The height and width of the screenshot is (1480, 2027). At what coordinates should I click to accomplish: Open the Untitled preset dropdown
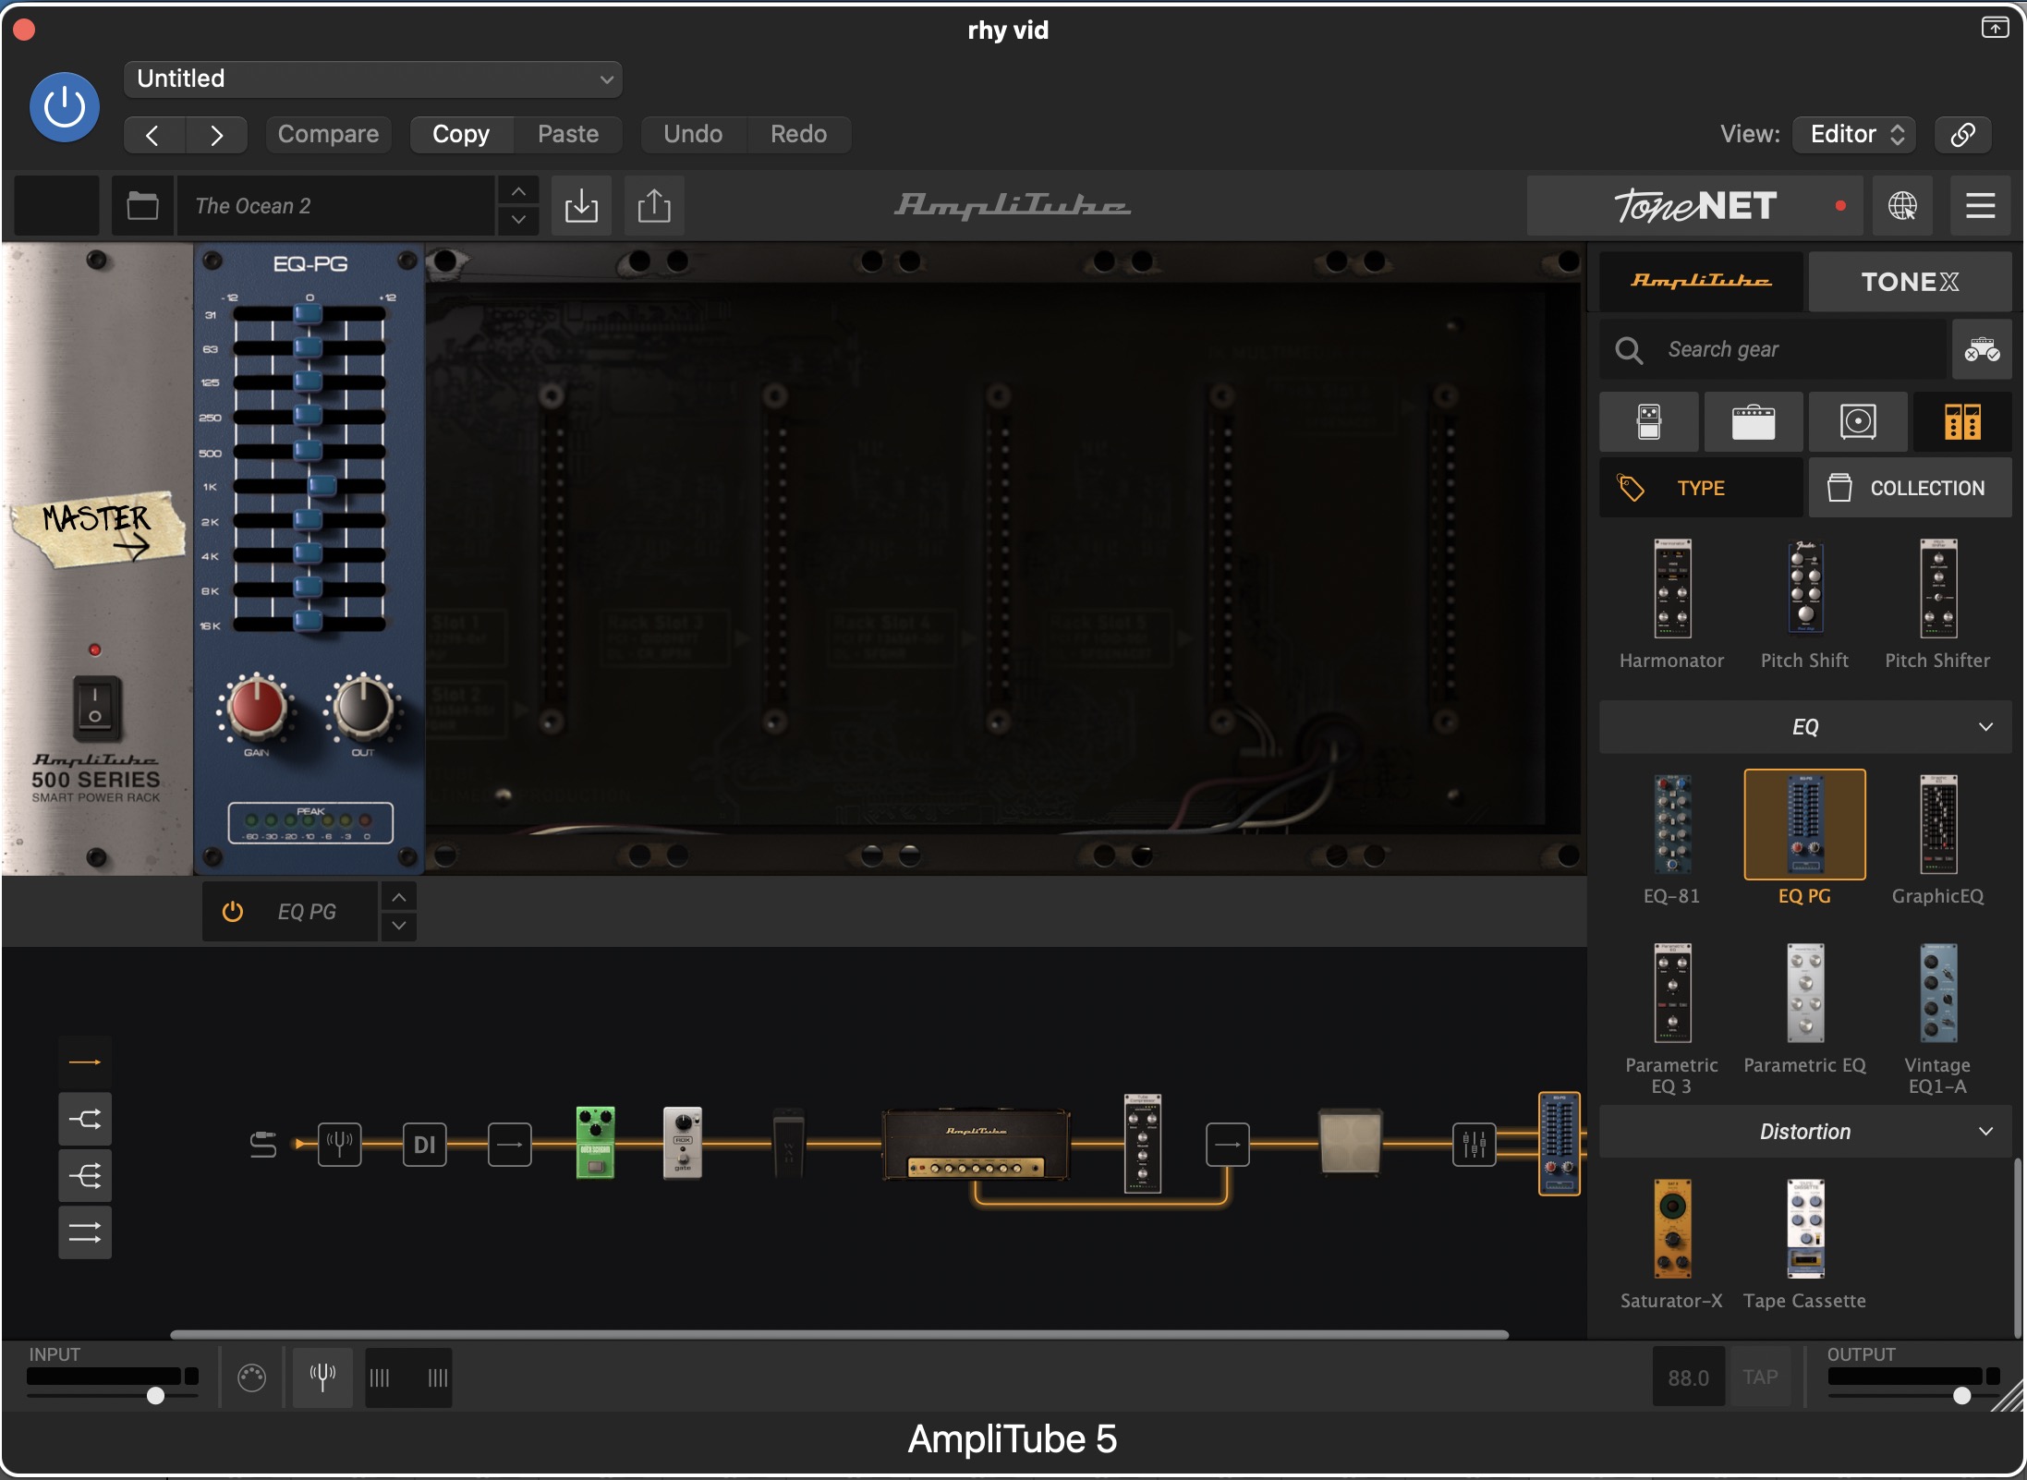coord(373,79)
